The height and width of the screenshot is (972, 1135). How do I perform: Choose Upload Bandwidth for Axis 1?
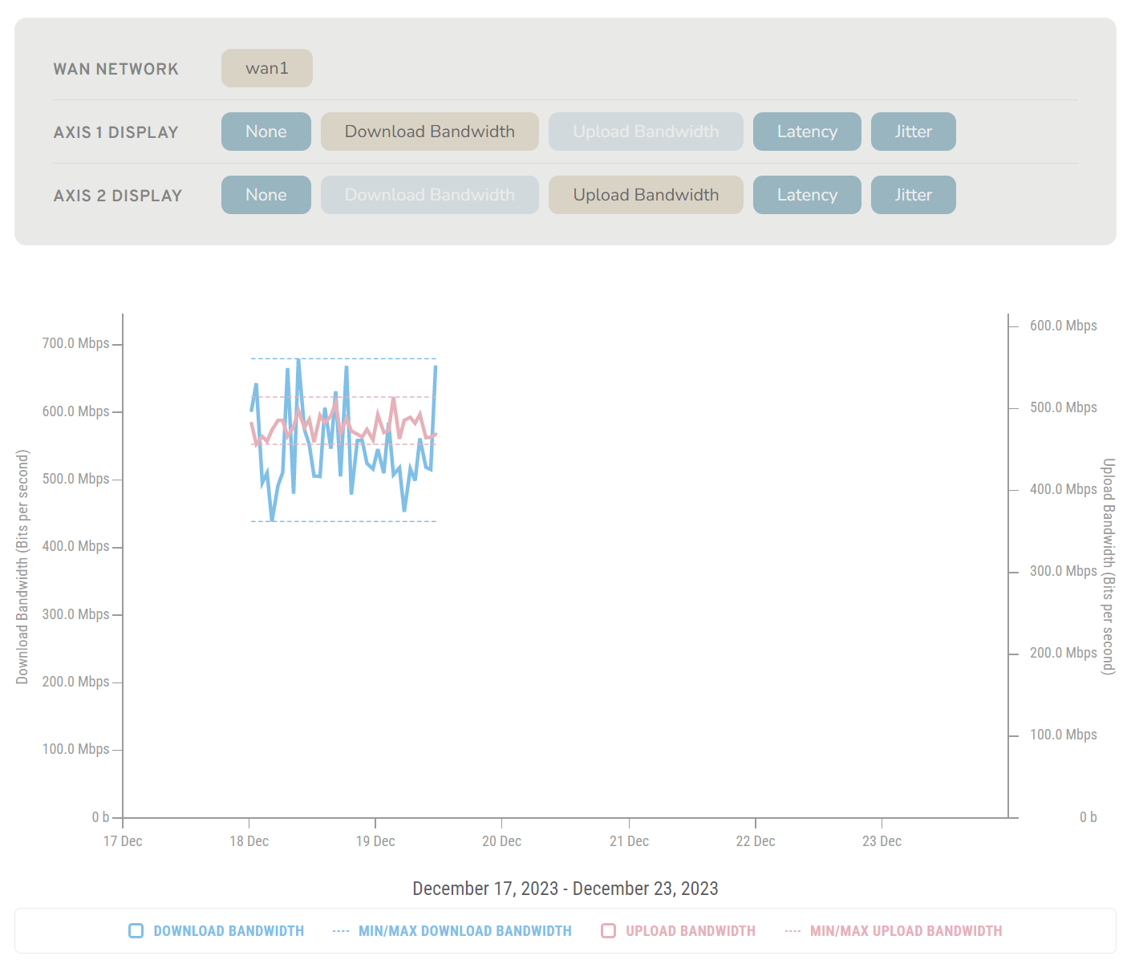(x=645, y=132)
